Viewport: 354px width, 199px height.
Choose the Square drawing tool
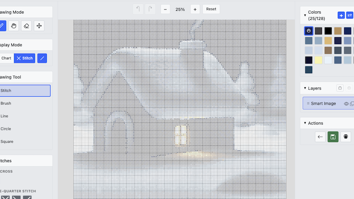click(25, 141)
